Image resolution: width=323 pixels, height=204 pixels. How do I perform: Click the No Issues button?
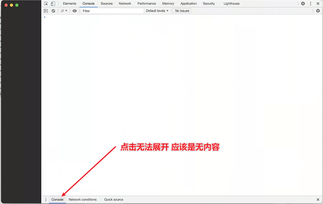182,11
